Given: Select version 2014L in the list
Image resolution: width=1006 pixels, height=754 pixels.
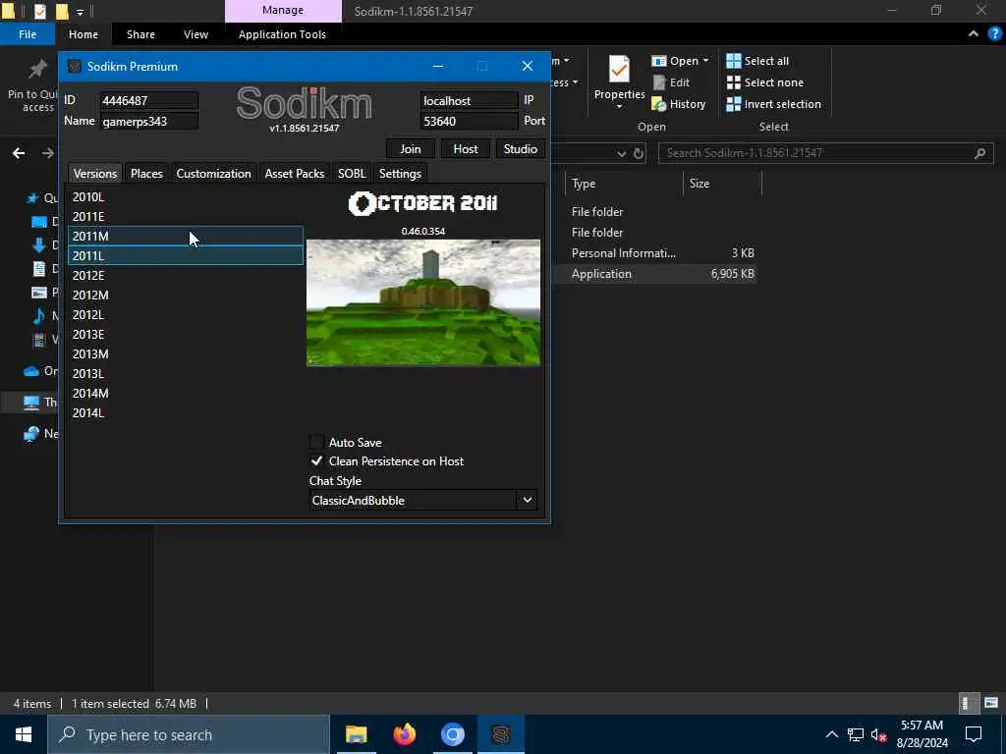Looking at the screenshot, I should pyautogui.click(x=186, y=413).
